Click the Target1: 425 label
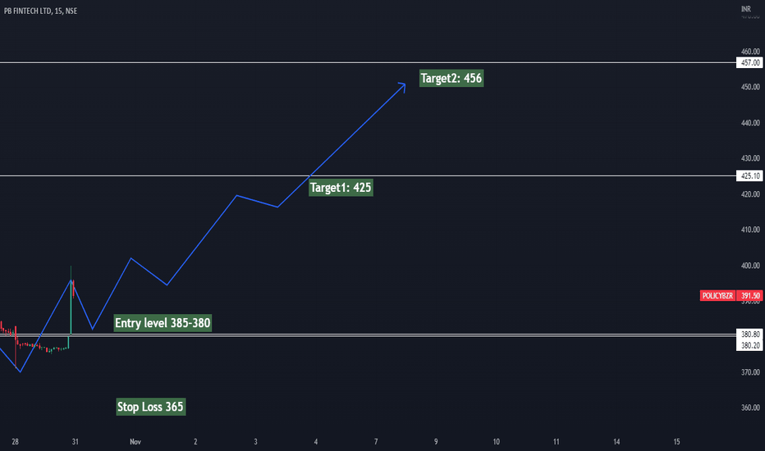The height and width of the screenshot is (451, 765). pos(341,188)
